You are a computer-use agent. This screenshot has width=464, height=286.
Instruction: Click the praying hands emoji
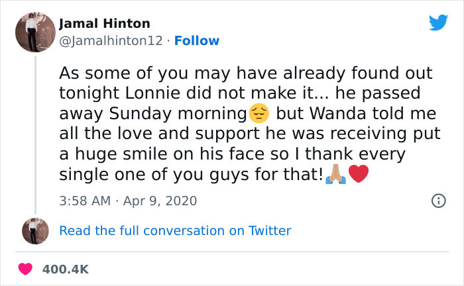click(335, 176)
